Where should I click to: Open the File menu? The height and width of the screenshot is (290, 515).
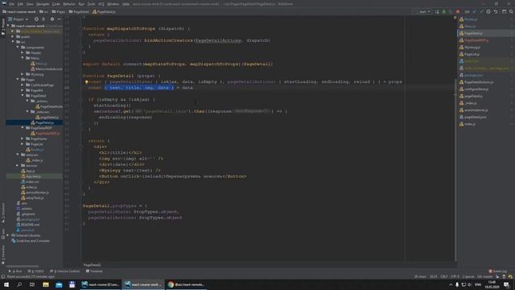[12, 4]
